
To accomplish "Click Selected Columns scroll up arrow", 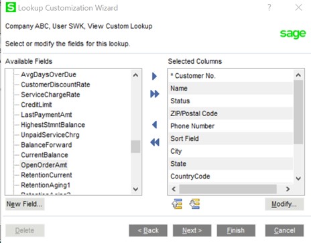I will pos(298,75).
